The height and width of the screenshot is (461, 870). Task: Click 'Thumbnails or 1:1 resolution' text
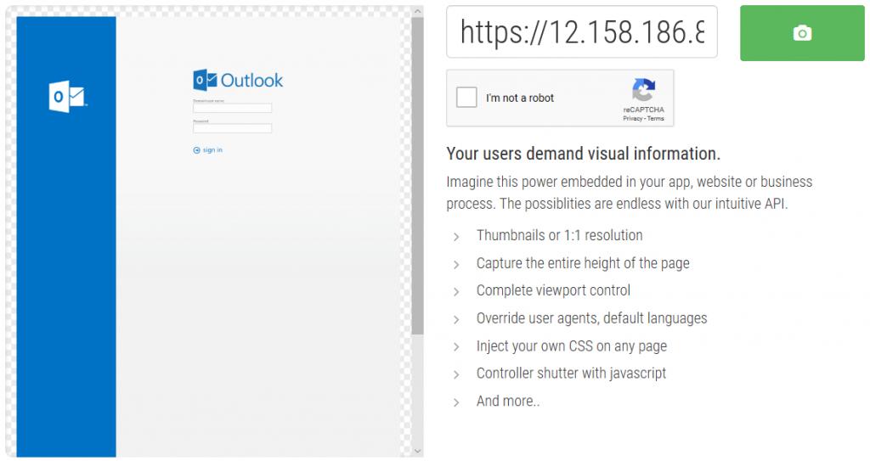click(x=559, y=235)
